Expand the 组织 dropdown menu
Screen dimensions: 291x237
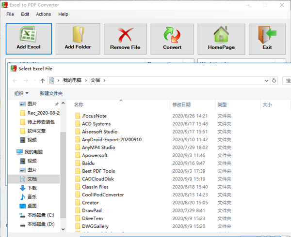21,93
